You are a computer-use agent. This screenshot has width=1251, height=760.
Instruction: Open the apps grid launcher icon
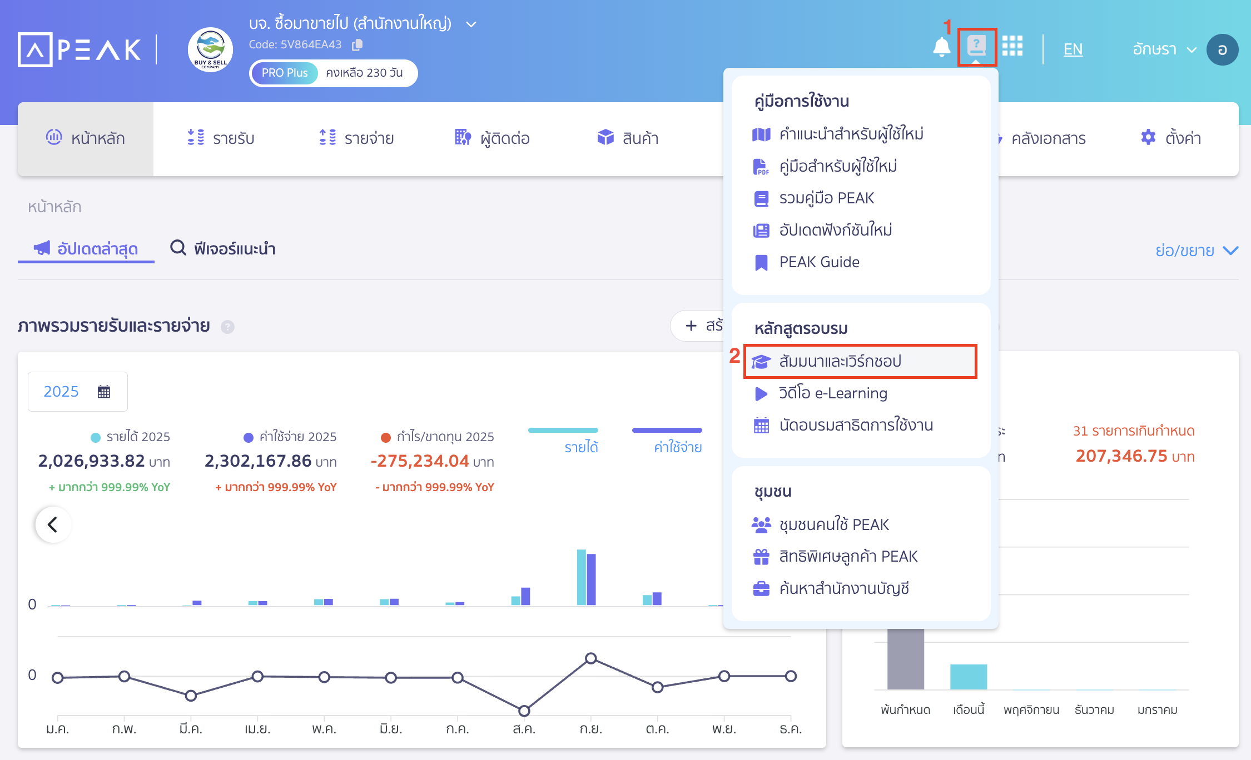1013,47
